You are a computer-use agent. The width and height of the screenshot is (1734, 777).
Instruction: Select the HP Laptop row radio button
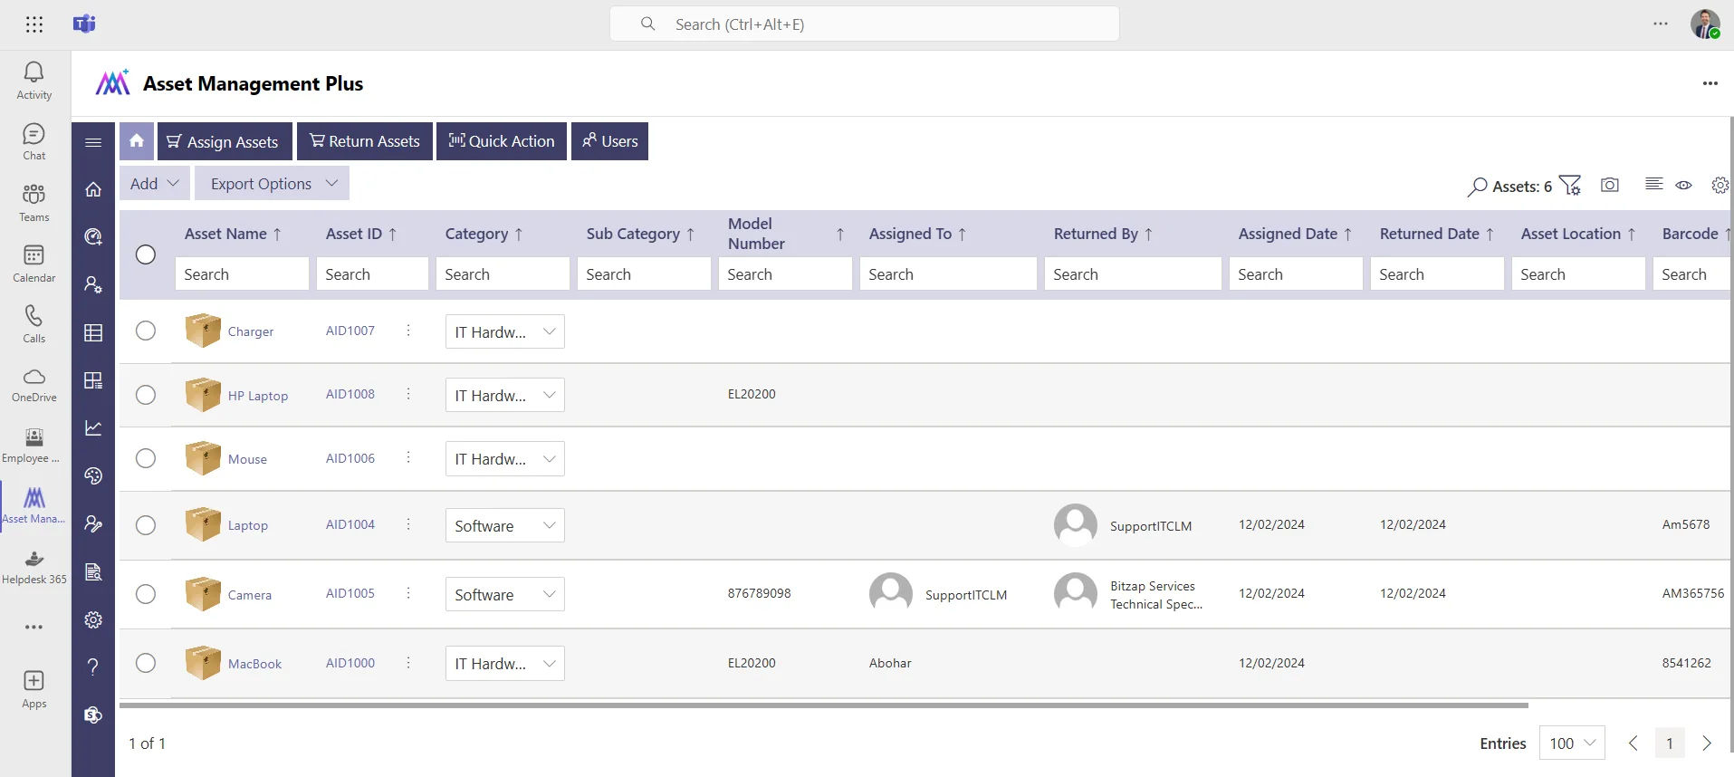click(x=146, y=395)
